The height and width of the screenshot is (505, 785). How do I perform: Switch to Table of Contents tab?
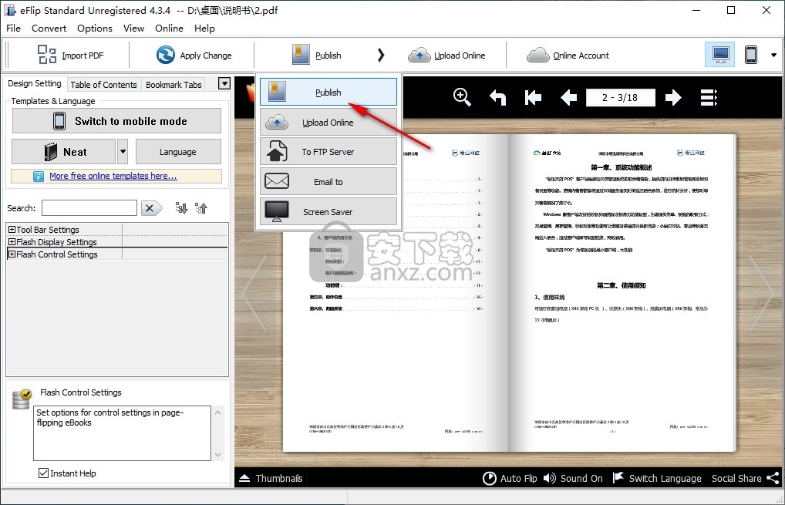[x=103, y=85]
